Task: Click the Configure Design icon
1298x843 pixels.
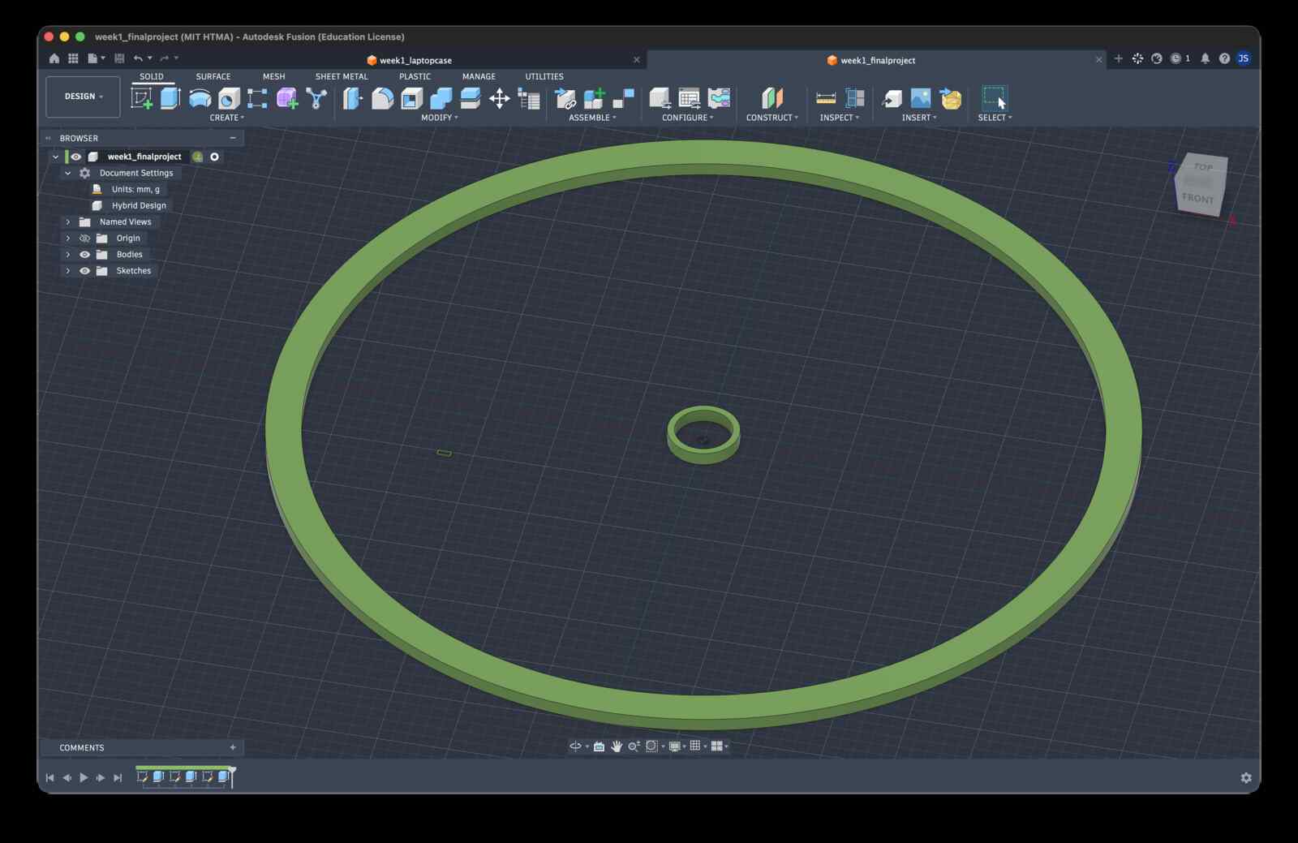Action: 660,98
